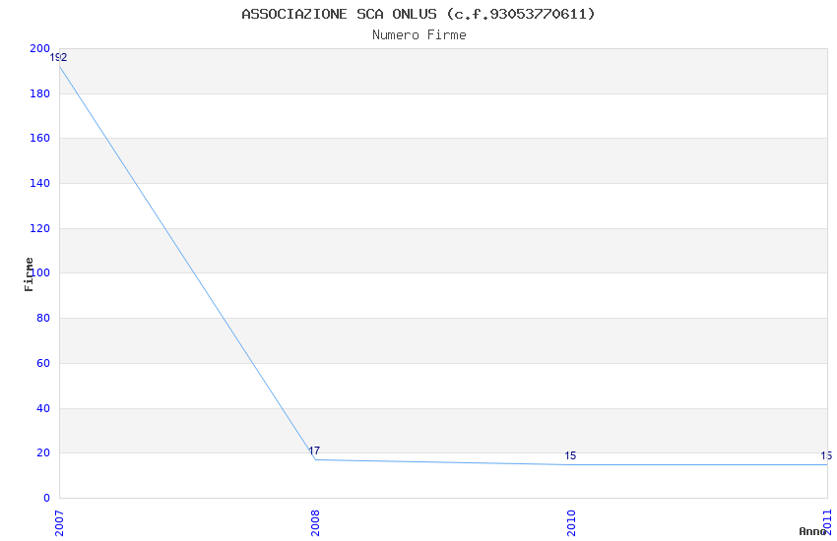Click y-axis tick label 80
837x541 pixels.
(43, 318)
